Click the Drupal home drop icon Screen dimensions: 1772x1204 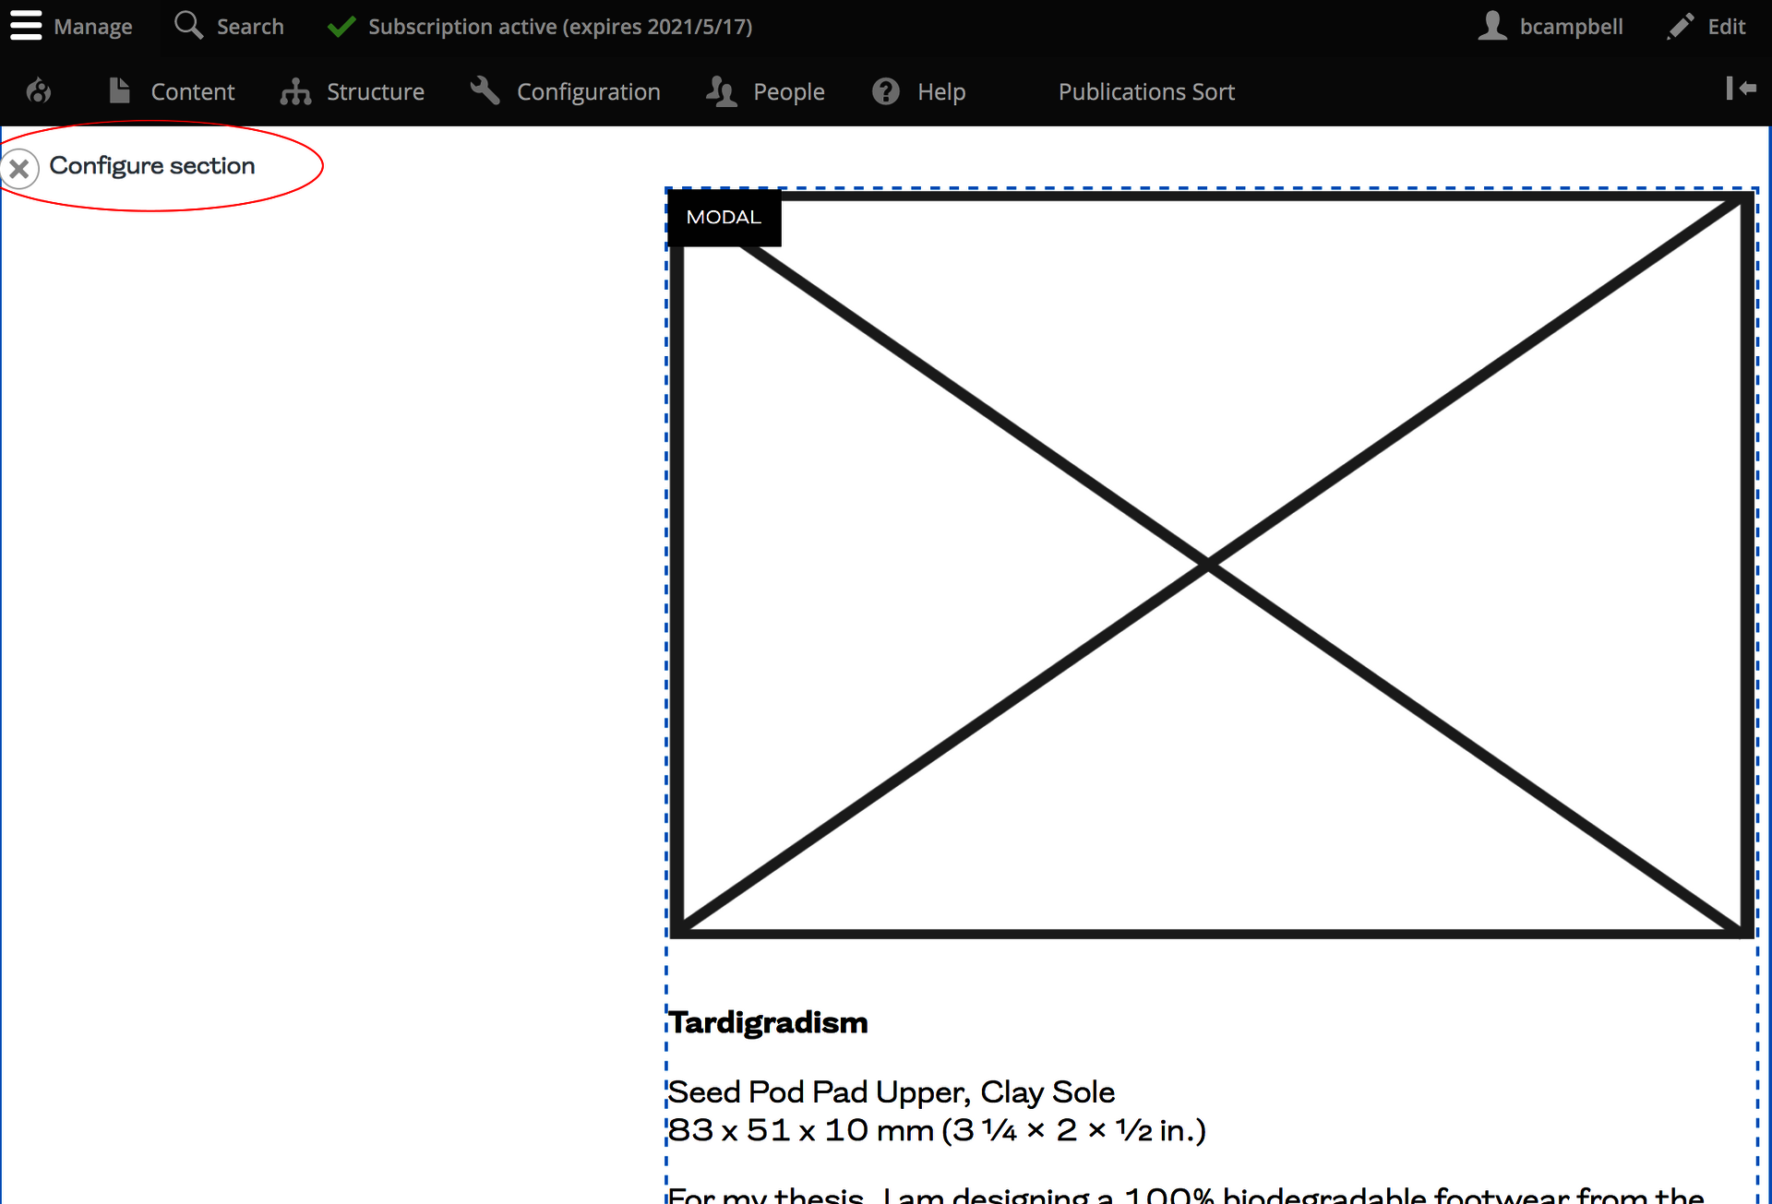(39, 91)
